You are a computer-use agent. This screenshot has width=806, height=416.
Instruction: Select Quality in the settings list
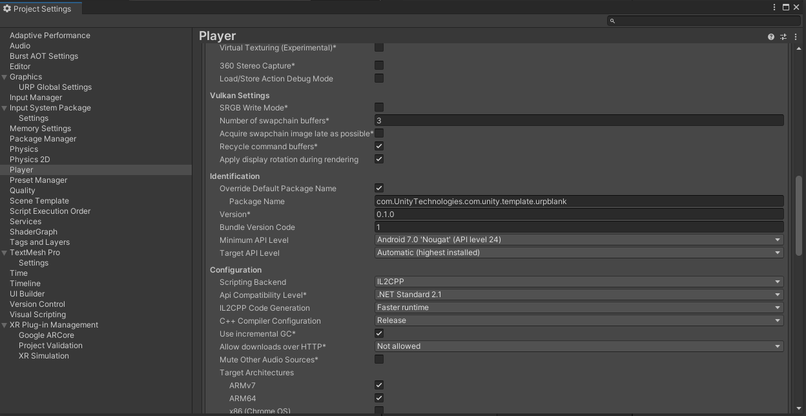click(23, 190)
